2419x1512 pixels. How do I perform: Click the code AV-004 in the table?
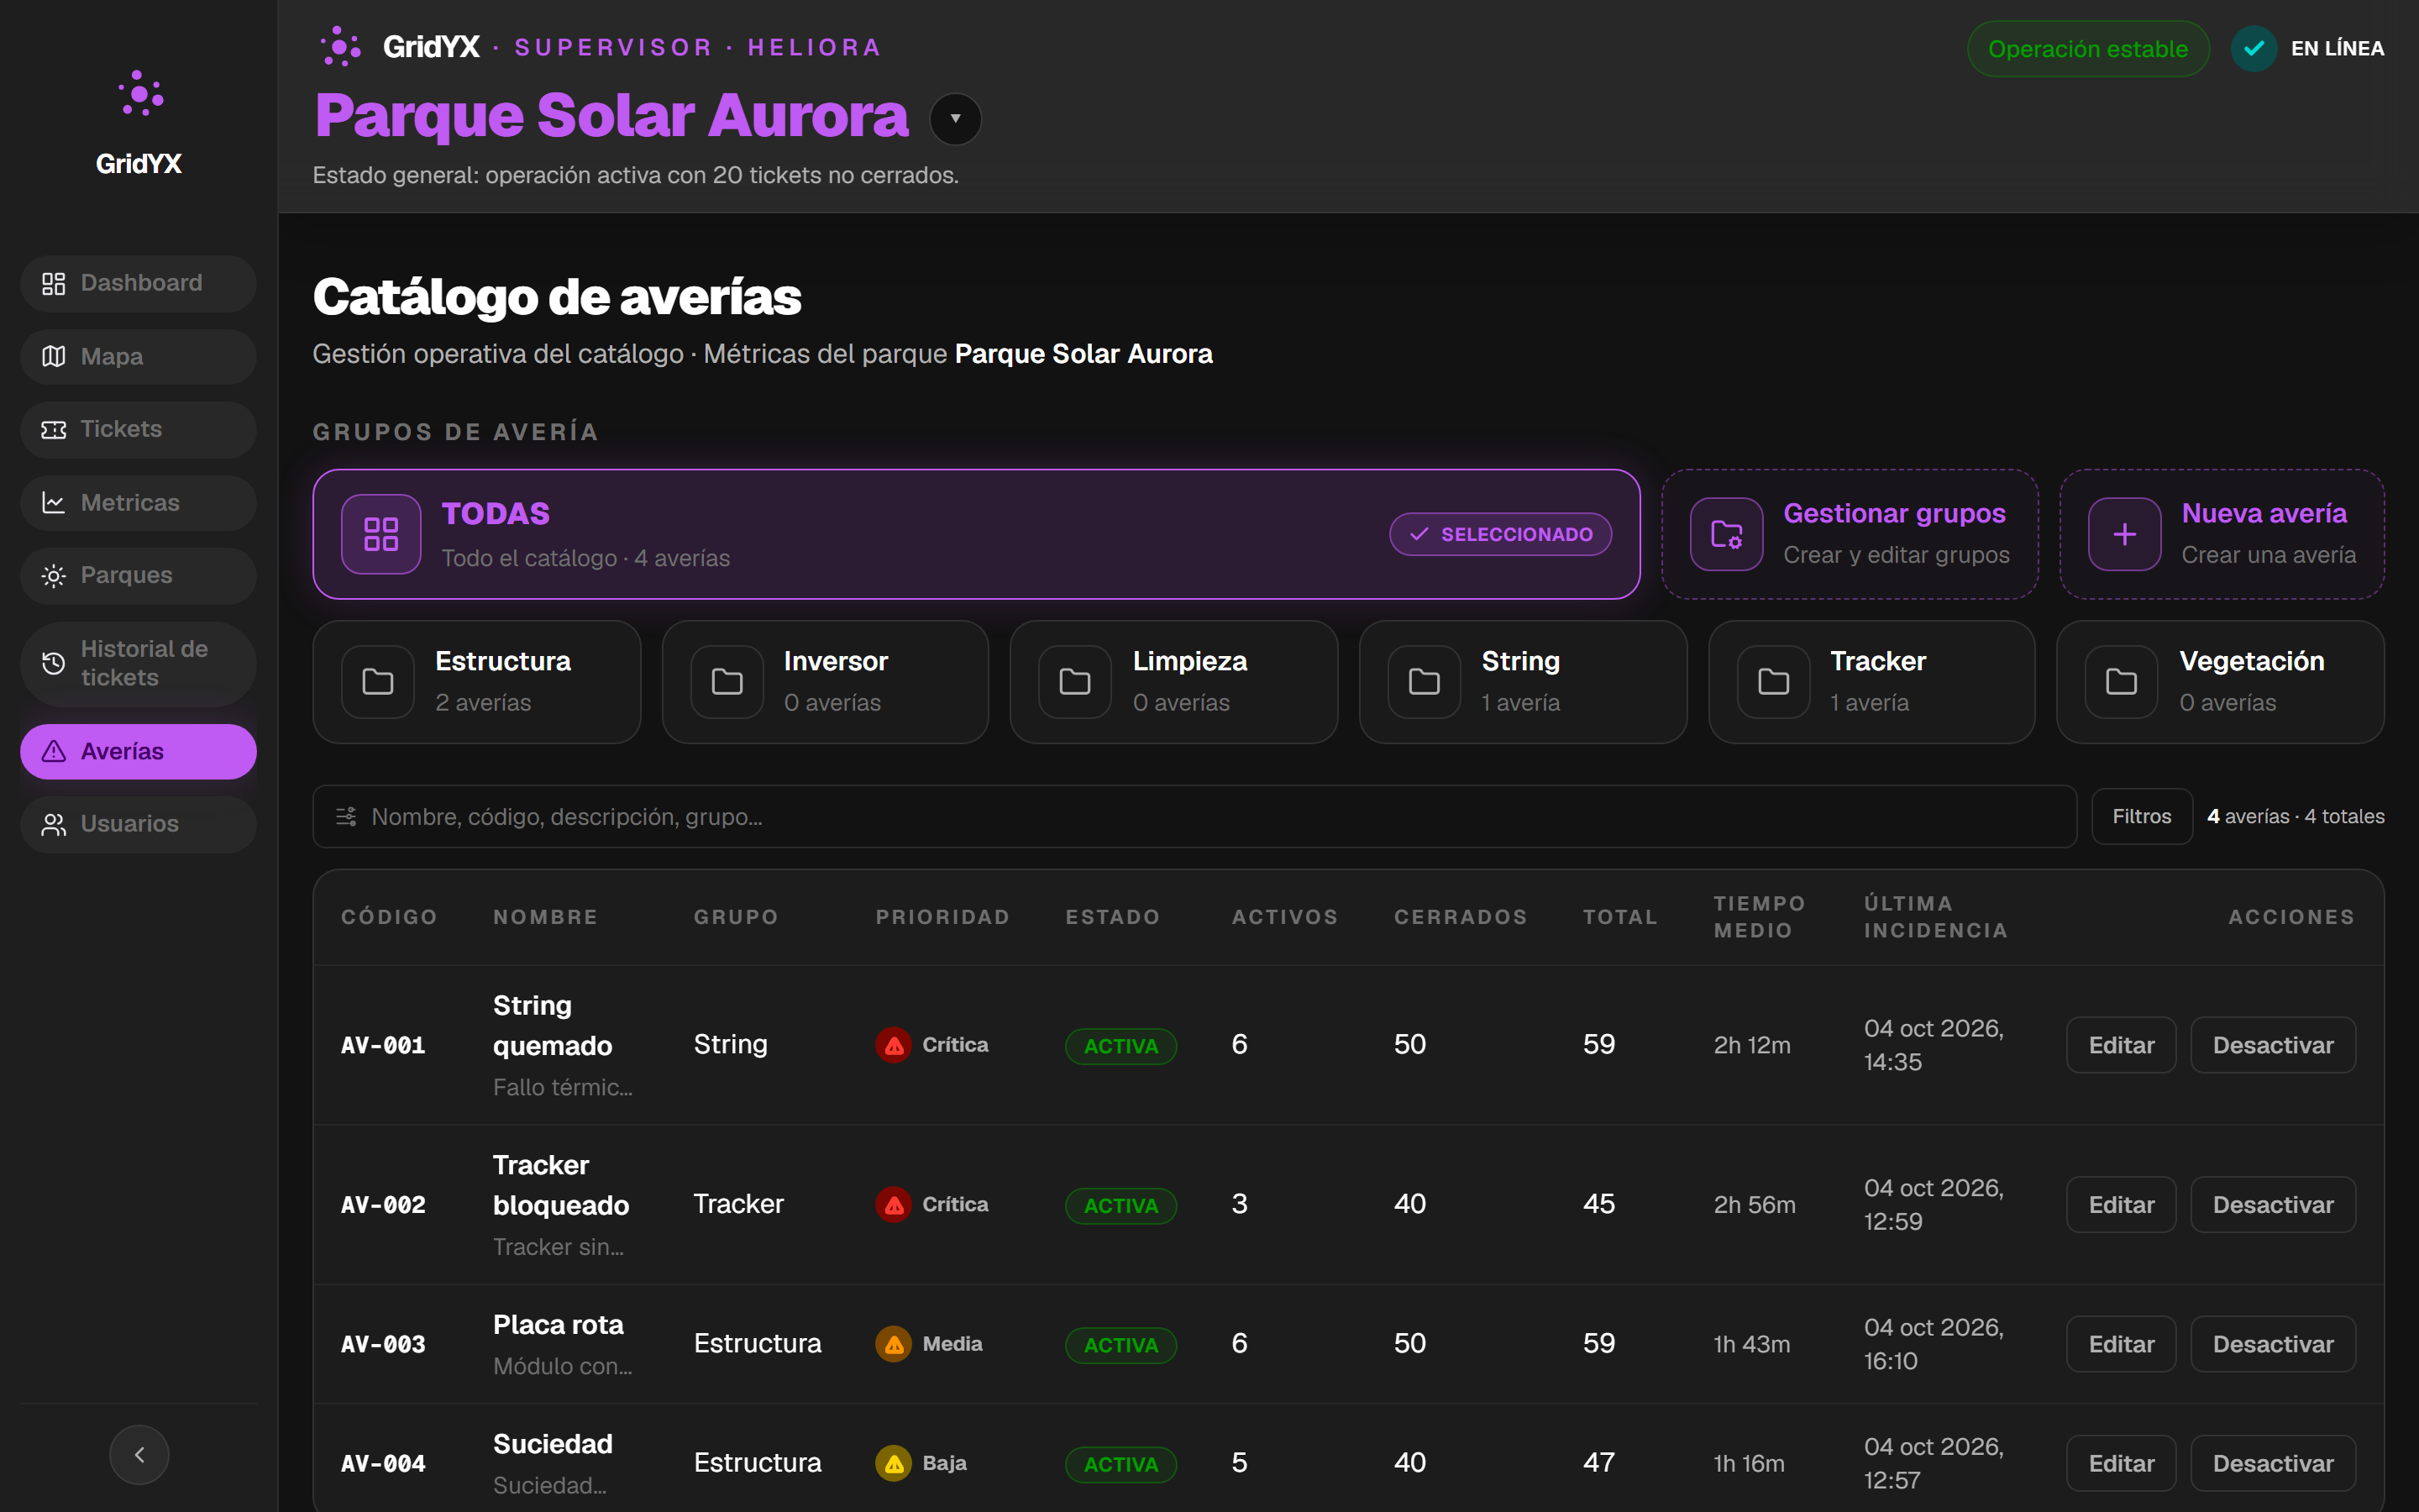383,1464
